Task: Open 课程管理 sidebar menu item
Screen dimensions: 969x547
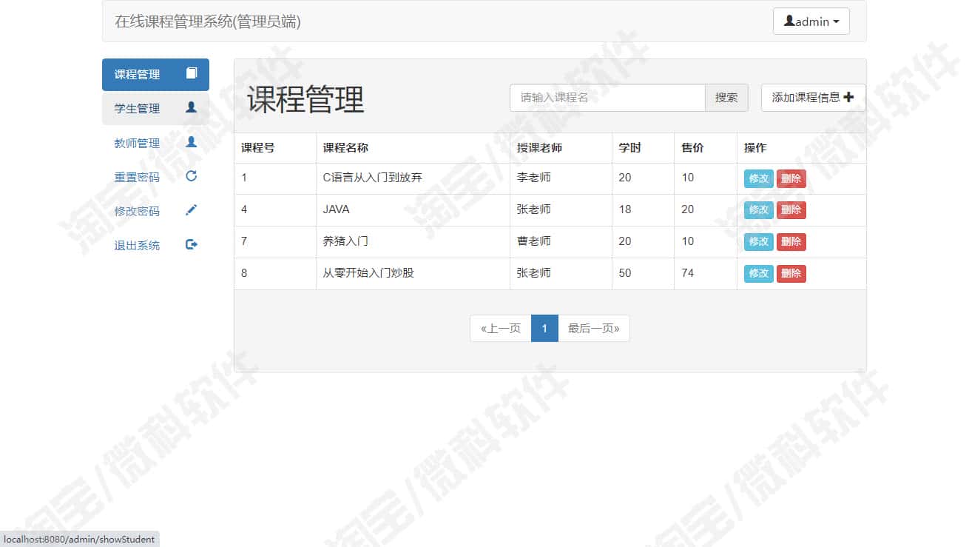Action: point(155,75)
